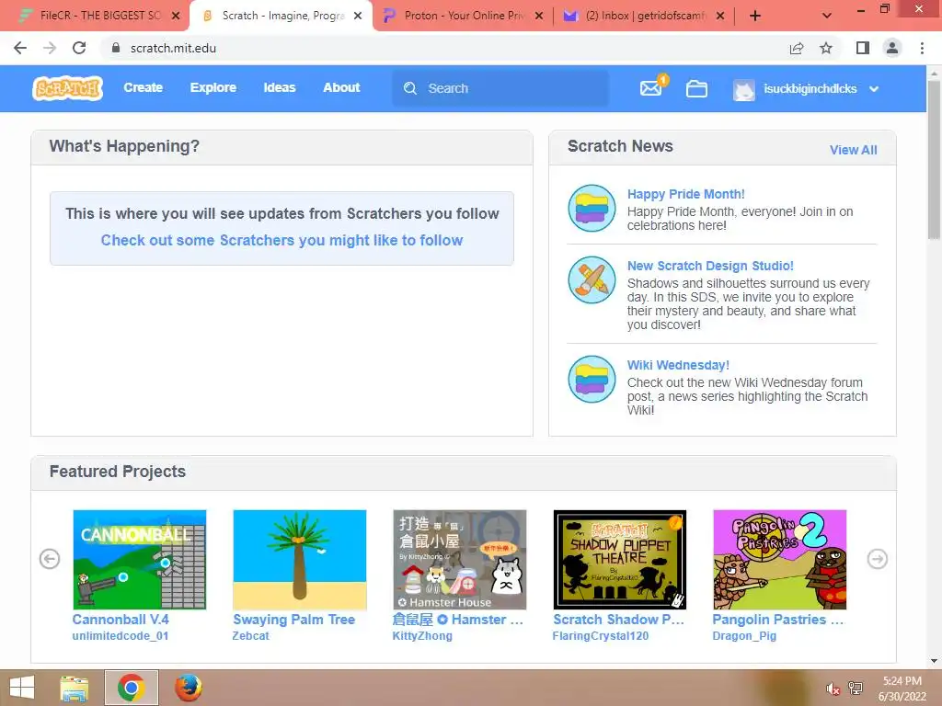Close the Inbox tab
The image size is (942, 706).
(720, 17)
